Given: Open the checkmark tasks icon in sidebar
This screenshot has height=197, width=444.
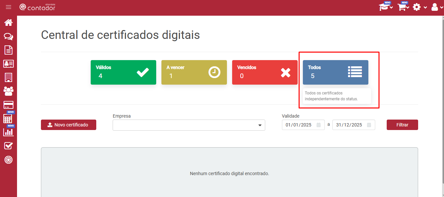Looking at the screenshot, I should [9, 146].
